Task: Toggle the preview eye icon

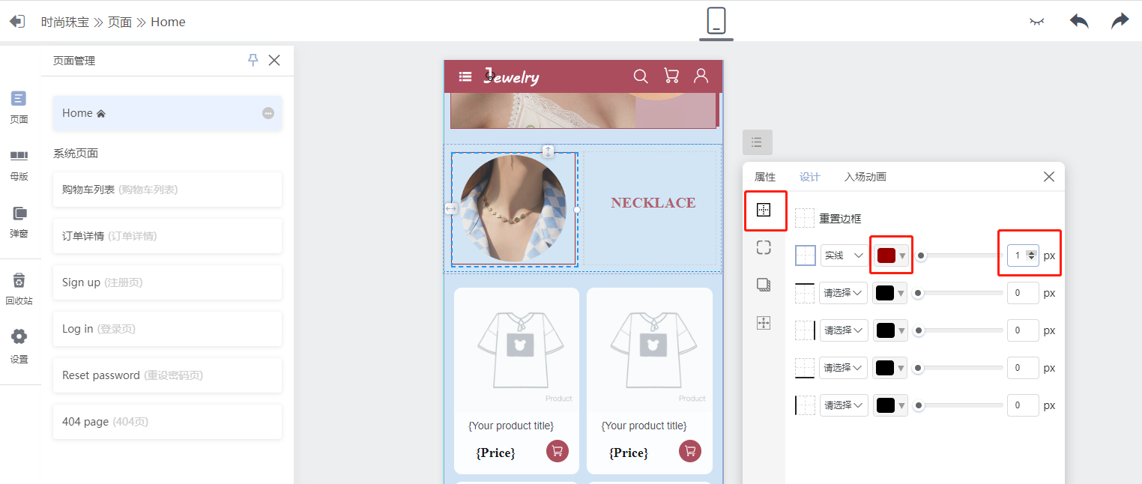Action: click(x=1037, y=22)
